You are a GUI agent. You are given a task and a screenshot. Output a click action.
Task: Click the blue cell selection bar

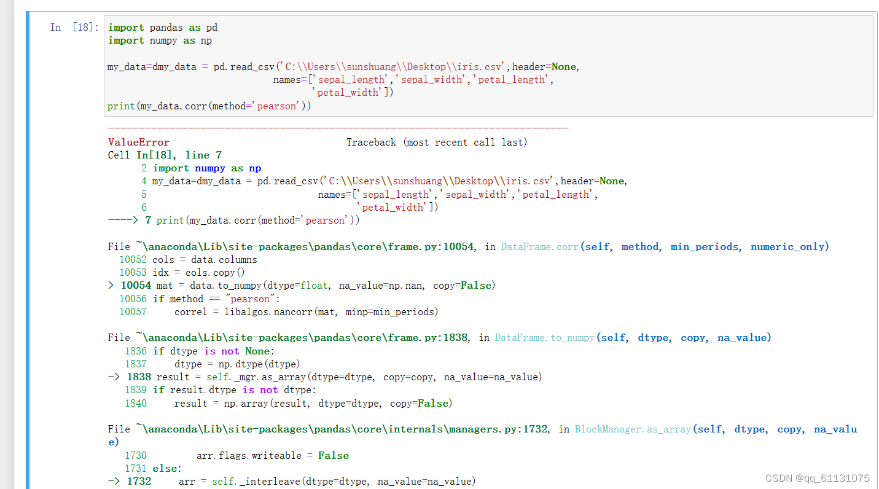coord(26,246)
